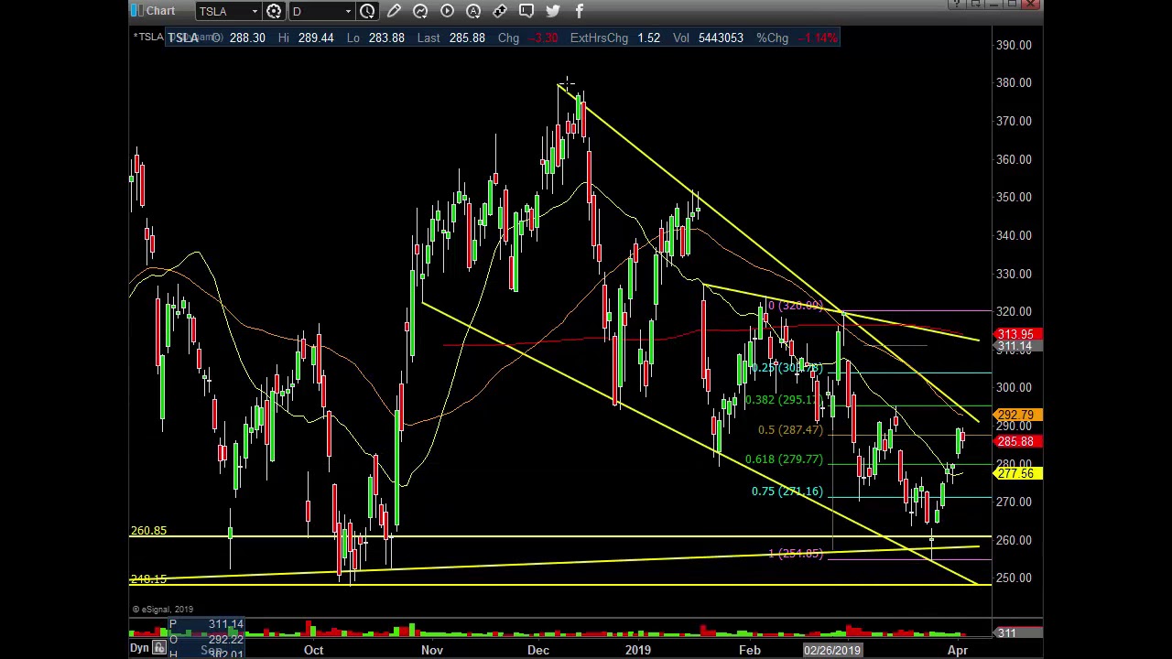Click the 2019 label on time axis

(x=637, y=650)
